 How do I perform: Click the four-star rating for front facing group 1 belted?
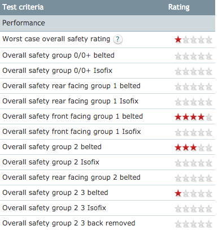tap(194, 117)
